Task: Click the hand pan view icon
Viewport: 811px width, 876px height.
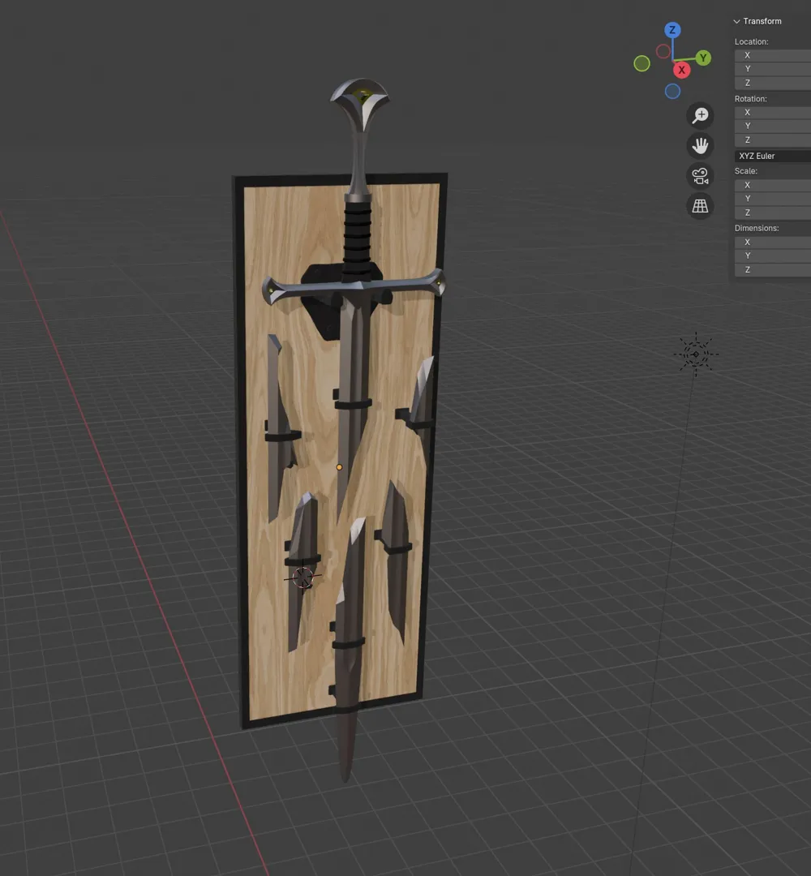Action: 700,146
